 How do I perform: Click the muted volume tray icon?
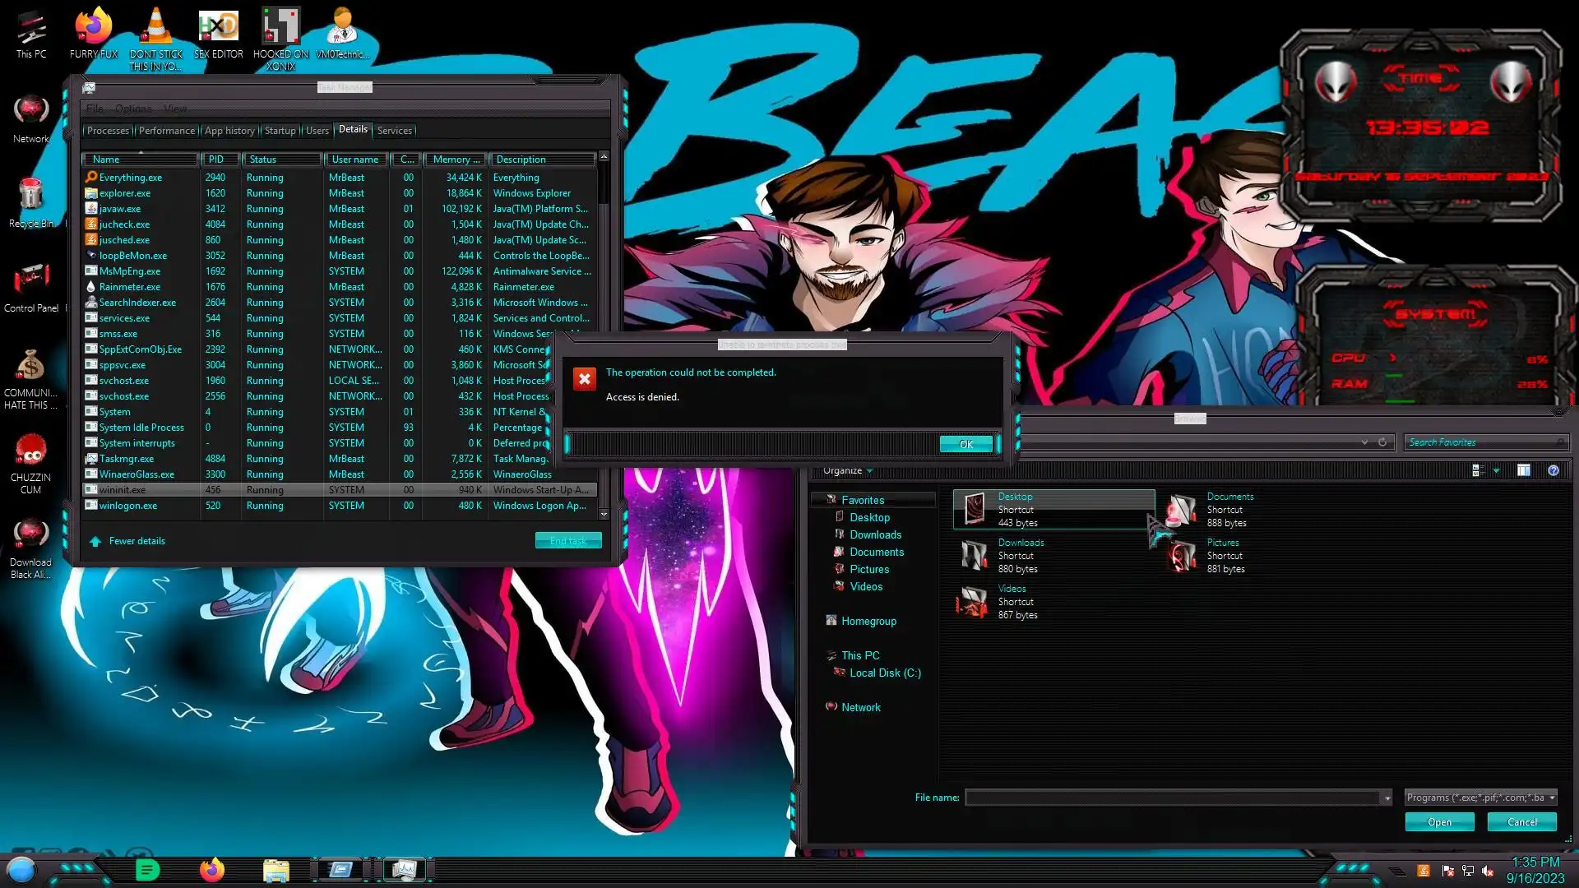click(1487, 871)
